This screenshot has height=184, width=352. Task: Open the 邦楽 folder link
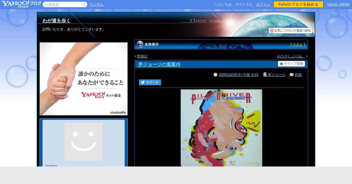(x=298, y=75)
